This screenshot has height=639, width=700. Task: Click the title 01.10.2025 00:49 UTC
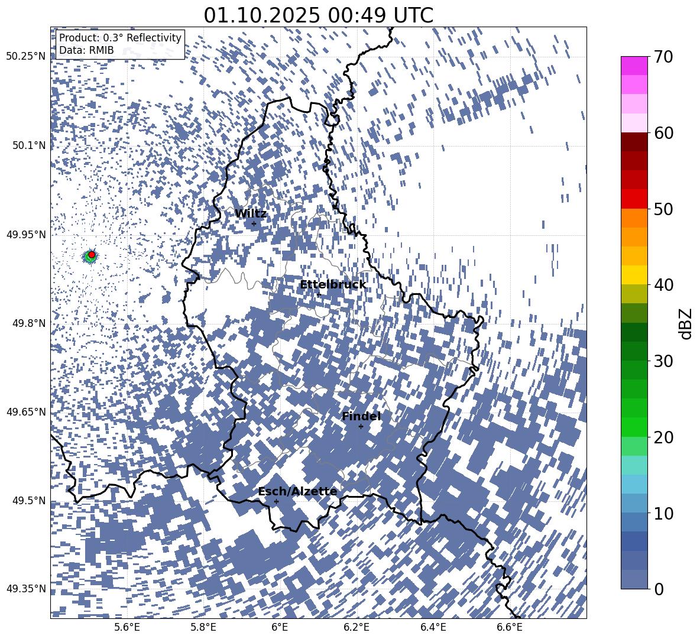(x=318, y=15)
